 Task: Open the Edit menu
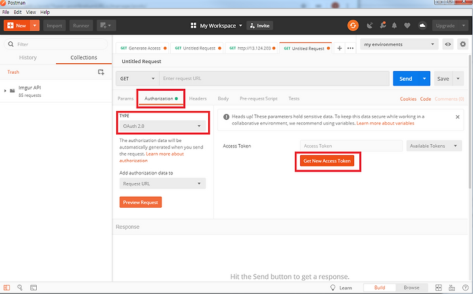[x=18, y=12]
